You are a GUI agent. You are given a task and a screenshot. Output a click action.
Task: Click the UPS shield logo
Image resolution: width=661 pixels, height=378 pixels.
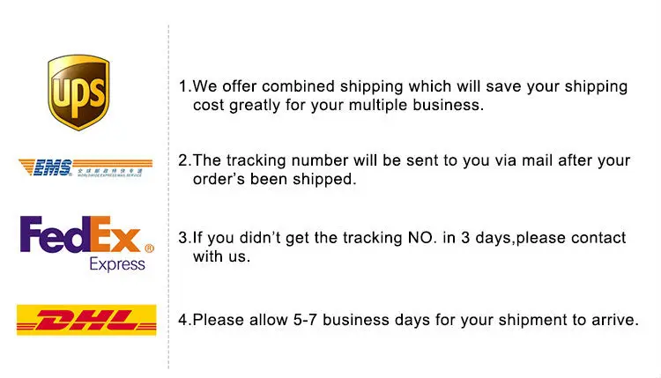[x=78, y=93]
